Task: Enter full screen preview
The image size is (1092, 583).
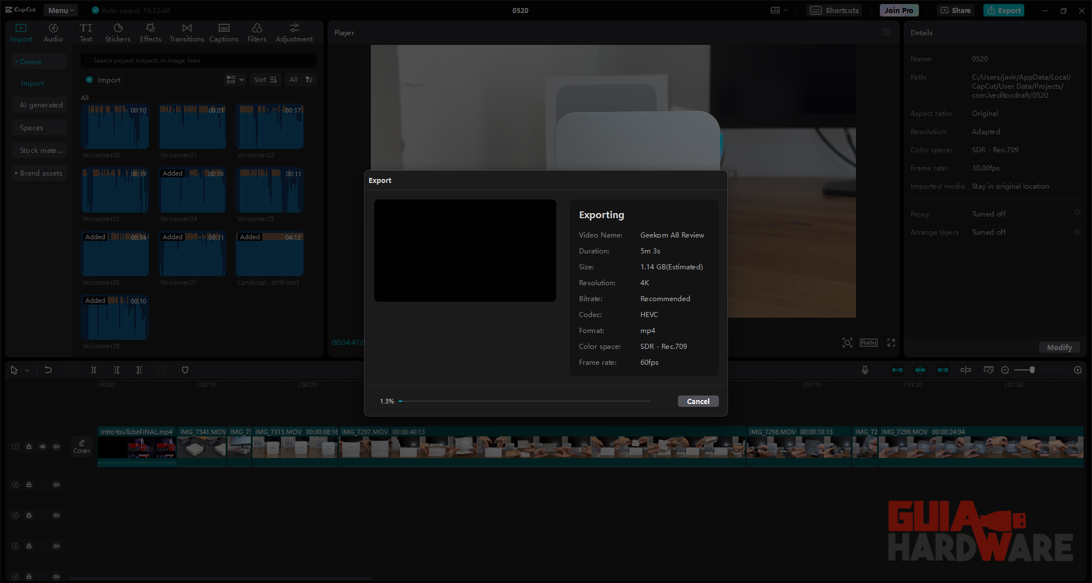Action: coord(891,343)
